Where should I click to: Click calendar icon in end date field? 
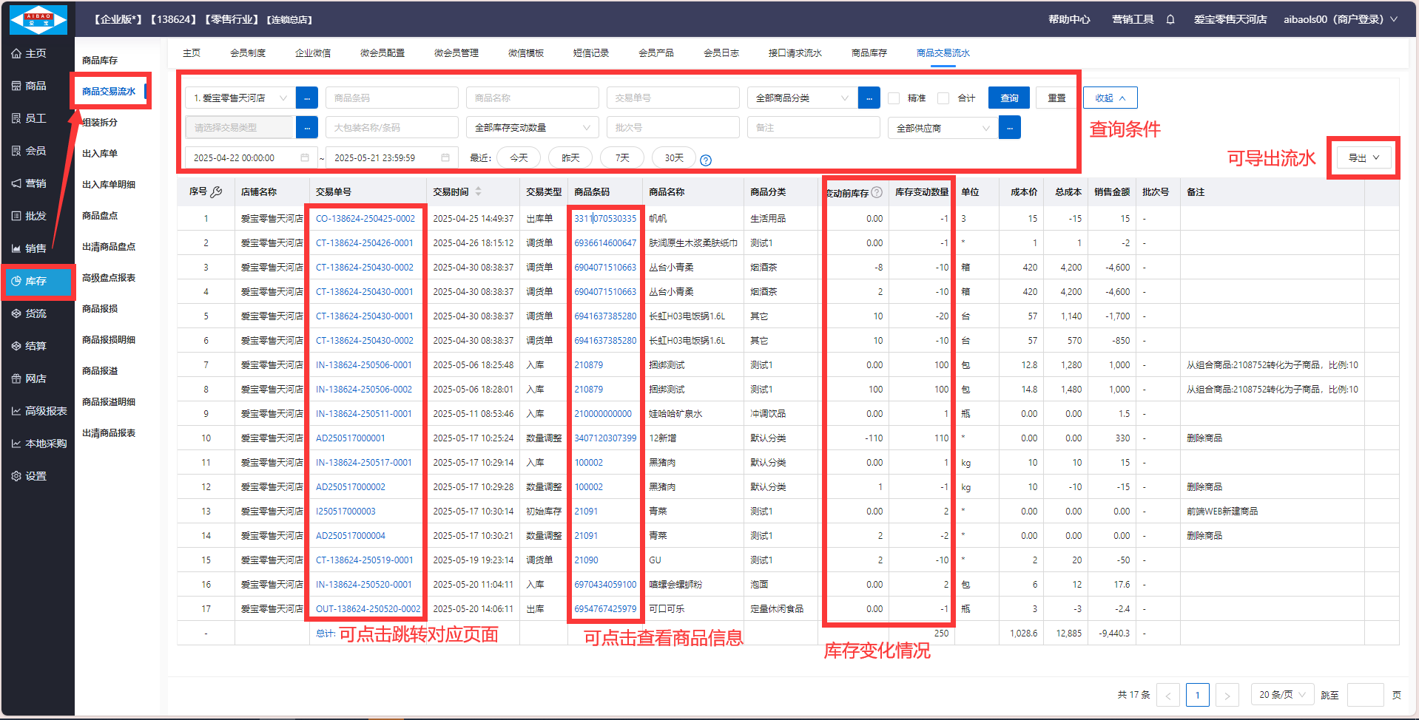point(445,157)
